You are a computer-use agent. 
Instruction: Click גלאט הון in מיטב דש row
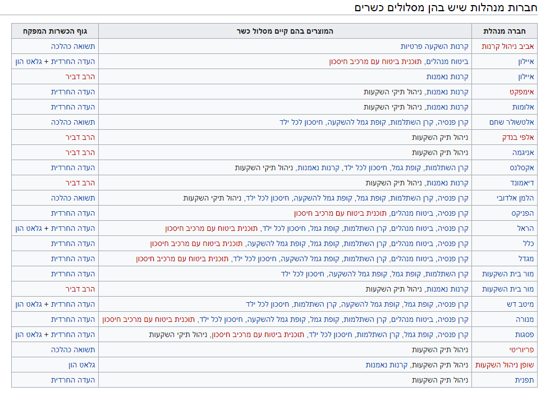pyautogui.click(x=29, y=304)
